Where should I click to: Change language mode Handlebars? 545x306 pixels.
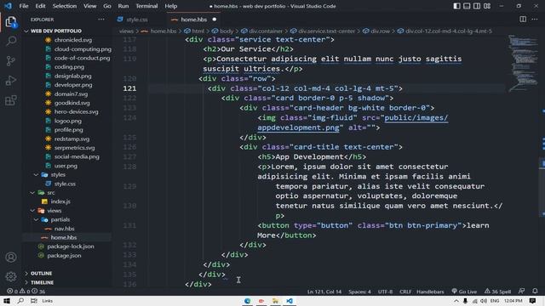430,292
